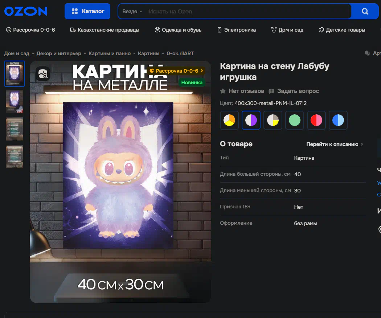The image size is (381, 318).
Task: Choose the white-grey-yellow color variant
Action: [273, 120]
